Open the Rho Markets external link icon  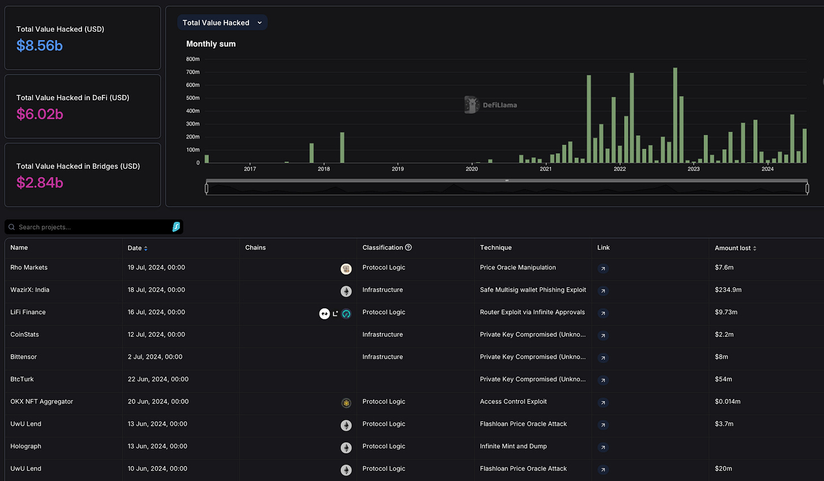[603, 269]
